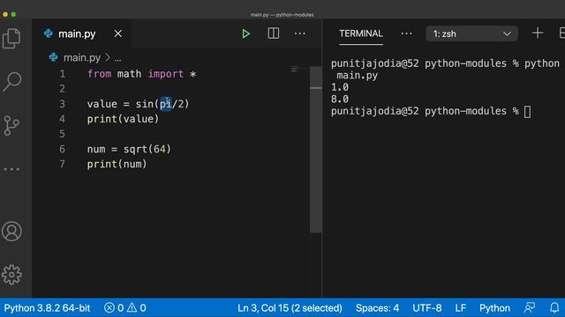Click 'print(num)' on line 7

(x=117, y=165)
